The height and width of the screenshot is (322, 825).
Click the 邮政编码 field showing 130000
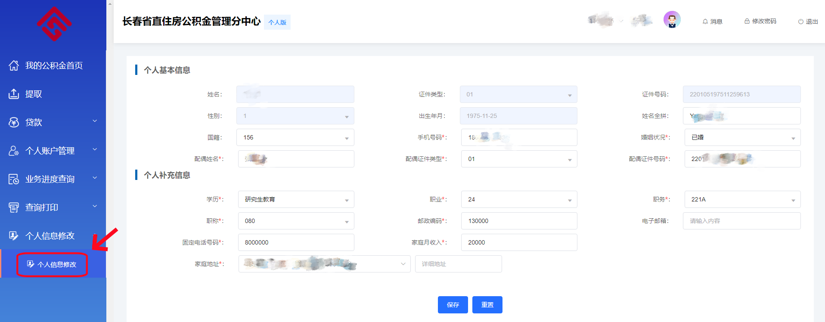[519, 221]
